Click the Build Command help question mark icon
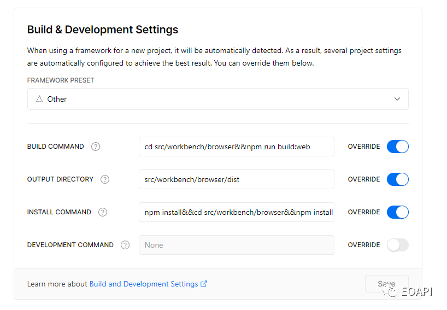The image size is (447, 310). click(x=96, y=147)
